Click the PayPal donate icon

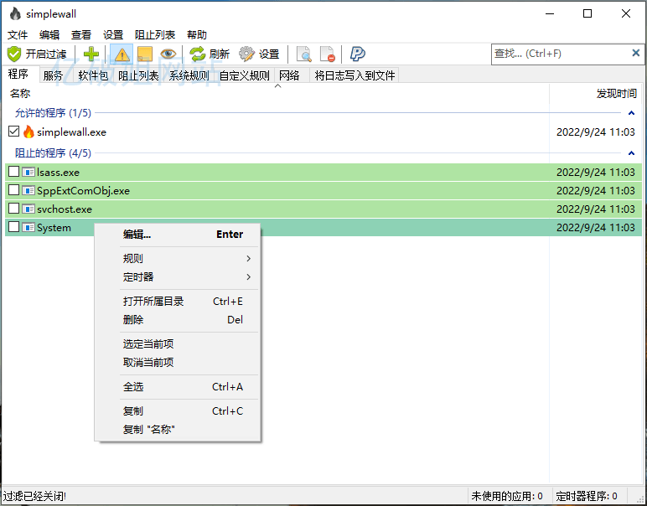point(357,54)
